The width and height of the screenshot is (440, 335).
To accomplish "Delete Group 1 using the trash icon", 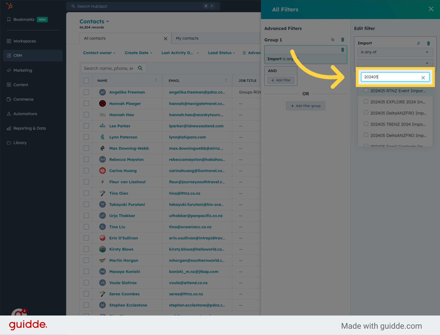I will (x=343, y=40).
